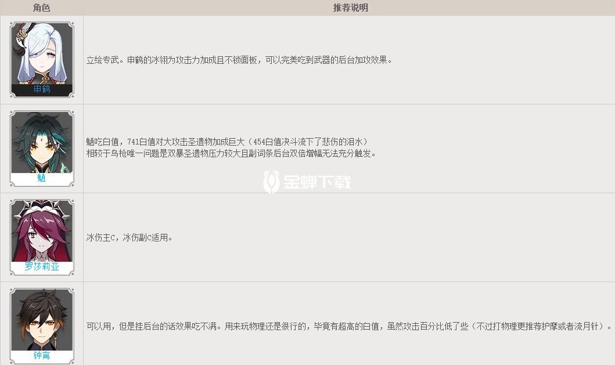
Task: Open the 钟离 name link
Action: coord(42,355)
